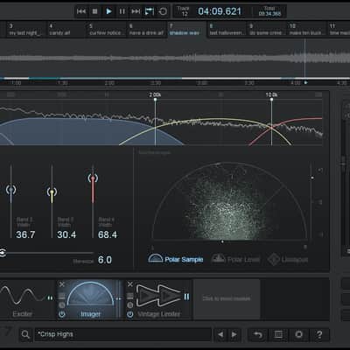Open the Vintage Limiter preset list icon
Screen dimensions: 350x350
[x=130, y=296]
